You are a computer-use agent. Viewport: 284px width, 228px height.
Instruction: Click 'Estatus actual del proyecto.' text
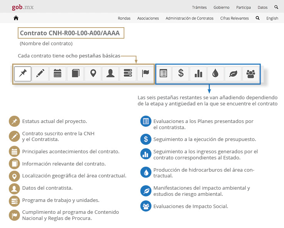pyautogui.click(x=55, y=121)
